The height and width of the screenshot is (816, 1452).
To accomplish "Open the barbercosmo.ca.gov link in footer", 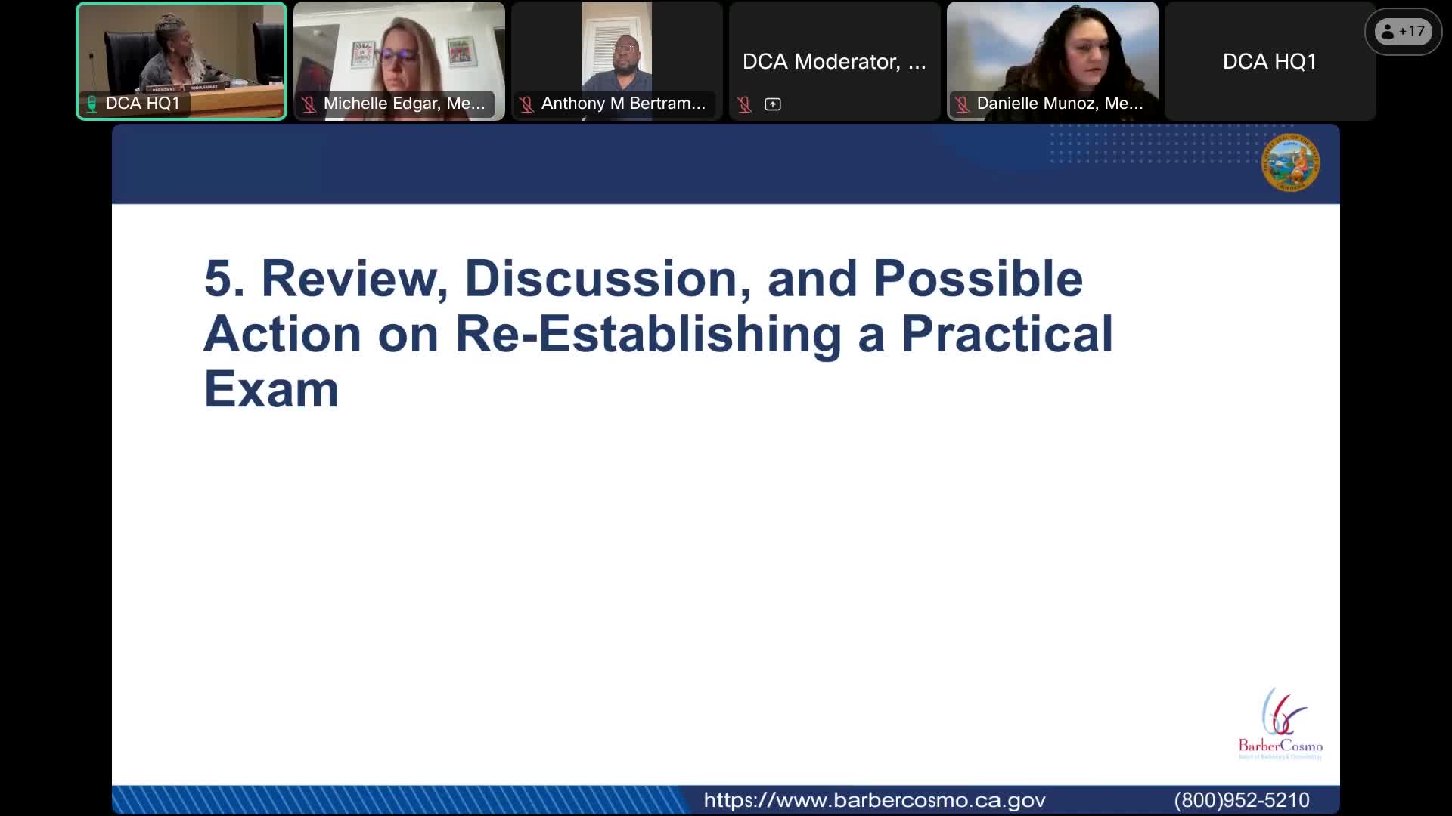I will coord(874,800).
